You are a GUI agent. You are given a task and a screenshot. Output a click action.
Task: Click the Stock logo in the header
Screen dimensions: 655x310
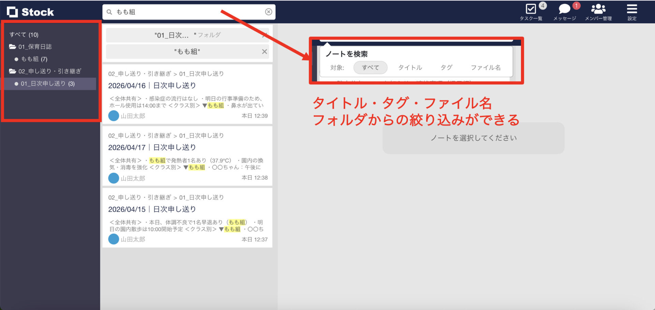tap(31, 12)
